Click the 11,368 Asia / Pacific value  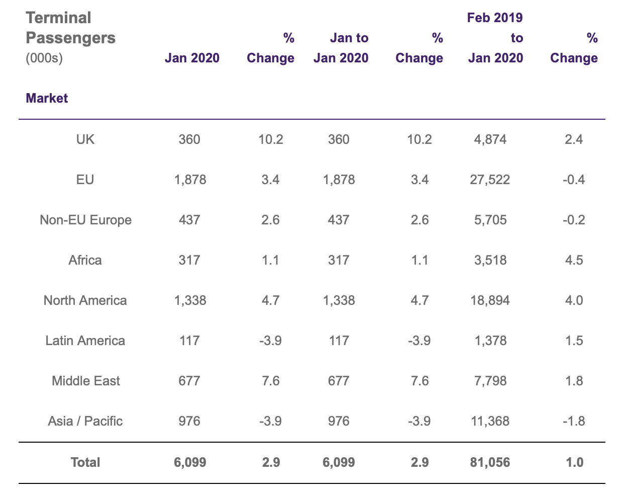coord(490,421)
